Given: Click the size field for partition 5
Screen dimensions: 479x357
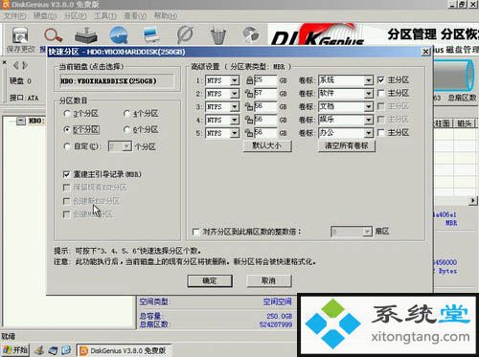Looking at the screenshot, I should coord(265,133).
